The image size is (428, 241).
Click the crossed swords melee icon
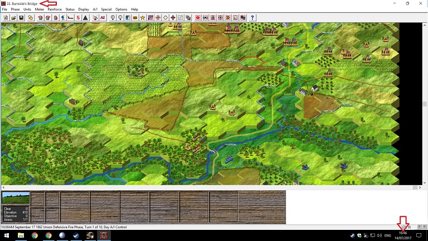tap(95, 18)
